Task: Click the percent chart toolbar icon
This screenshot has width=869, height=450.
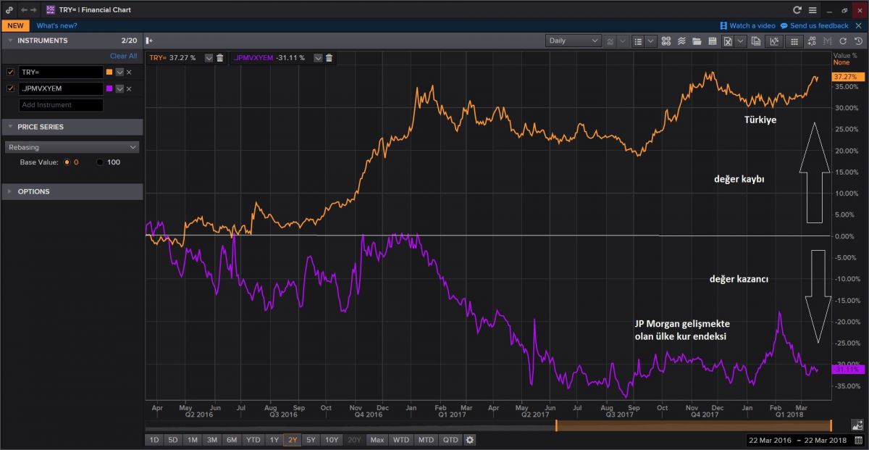Action: pos(774,41)
